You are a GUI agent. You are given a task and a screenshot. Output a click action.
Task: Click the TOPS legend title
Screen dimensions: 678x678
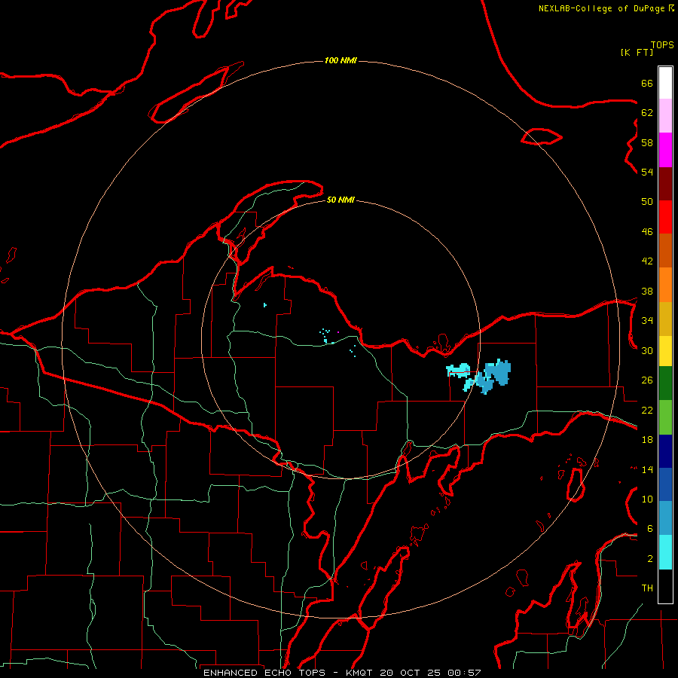click(x=662, y=45)
